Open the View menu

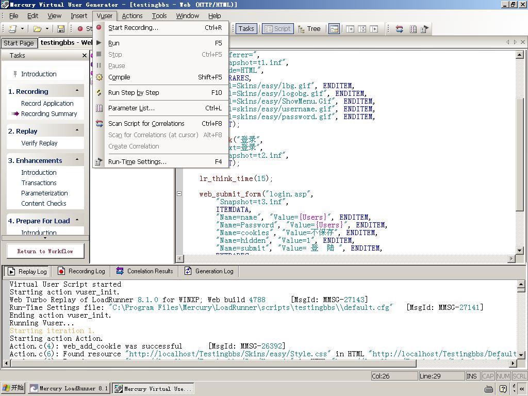click(x=54, y=16)
